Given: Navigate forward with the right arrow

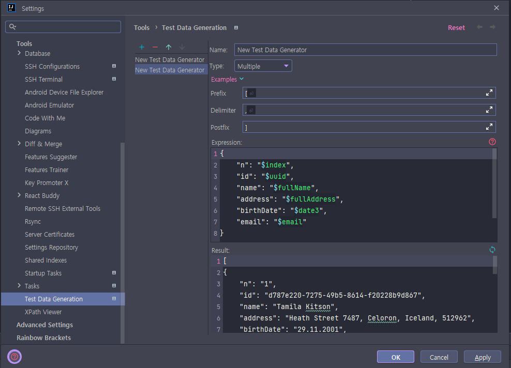Looking at the screenshot, I should [493, 27].
